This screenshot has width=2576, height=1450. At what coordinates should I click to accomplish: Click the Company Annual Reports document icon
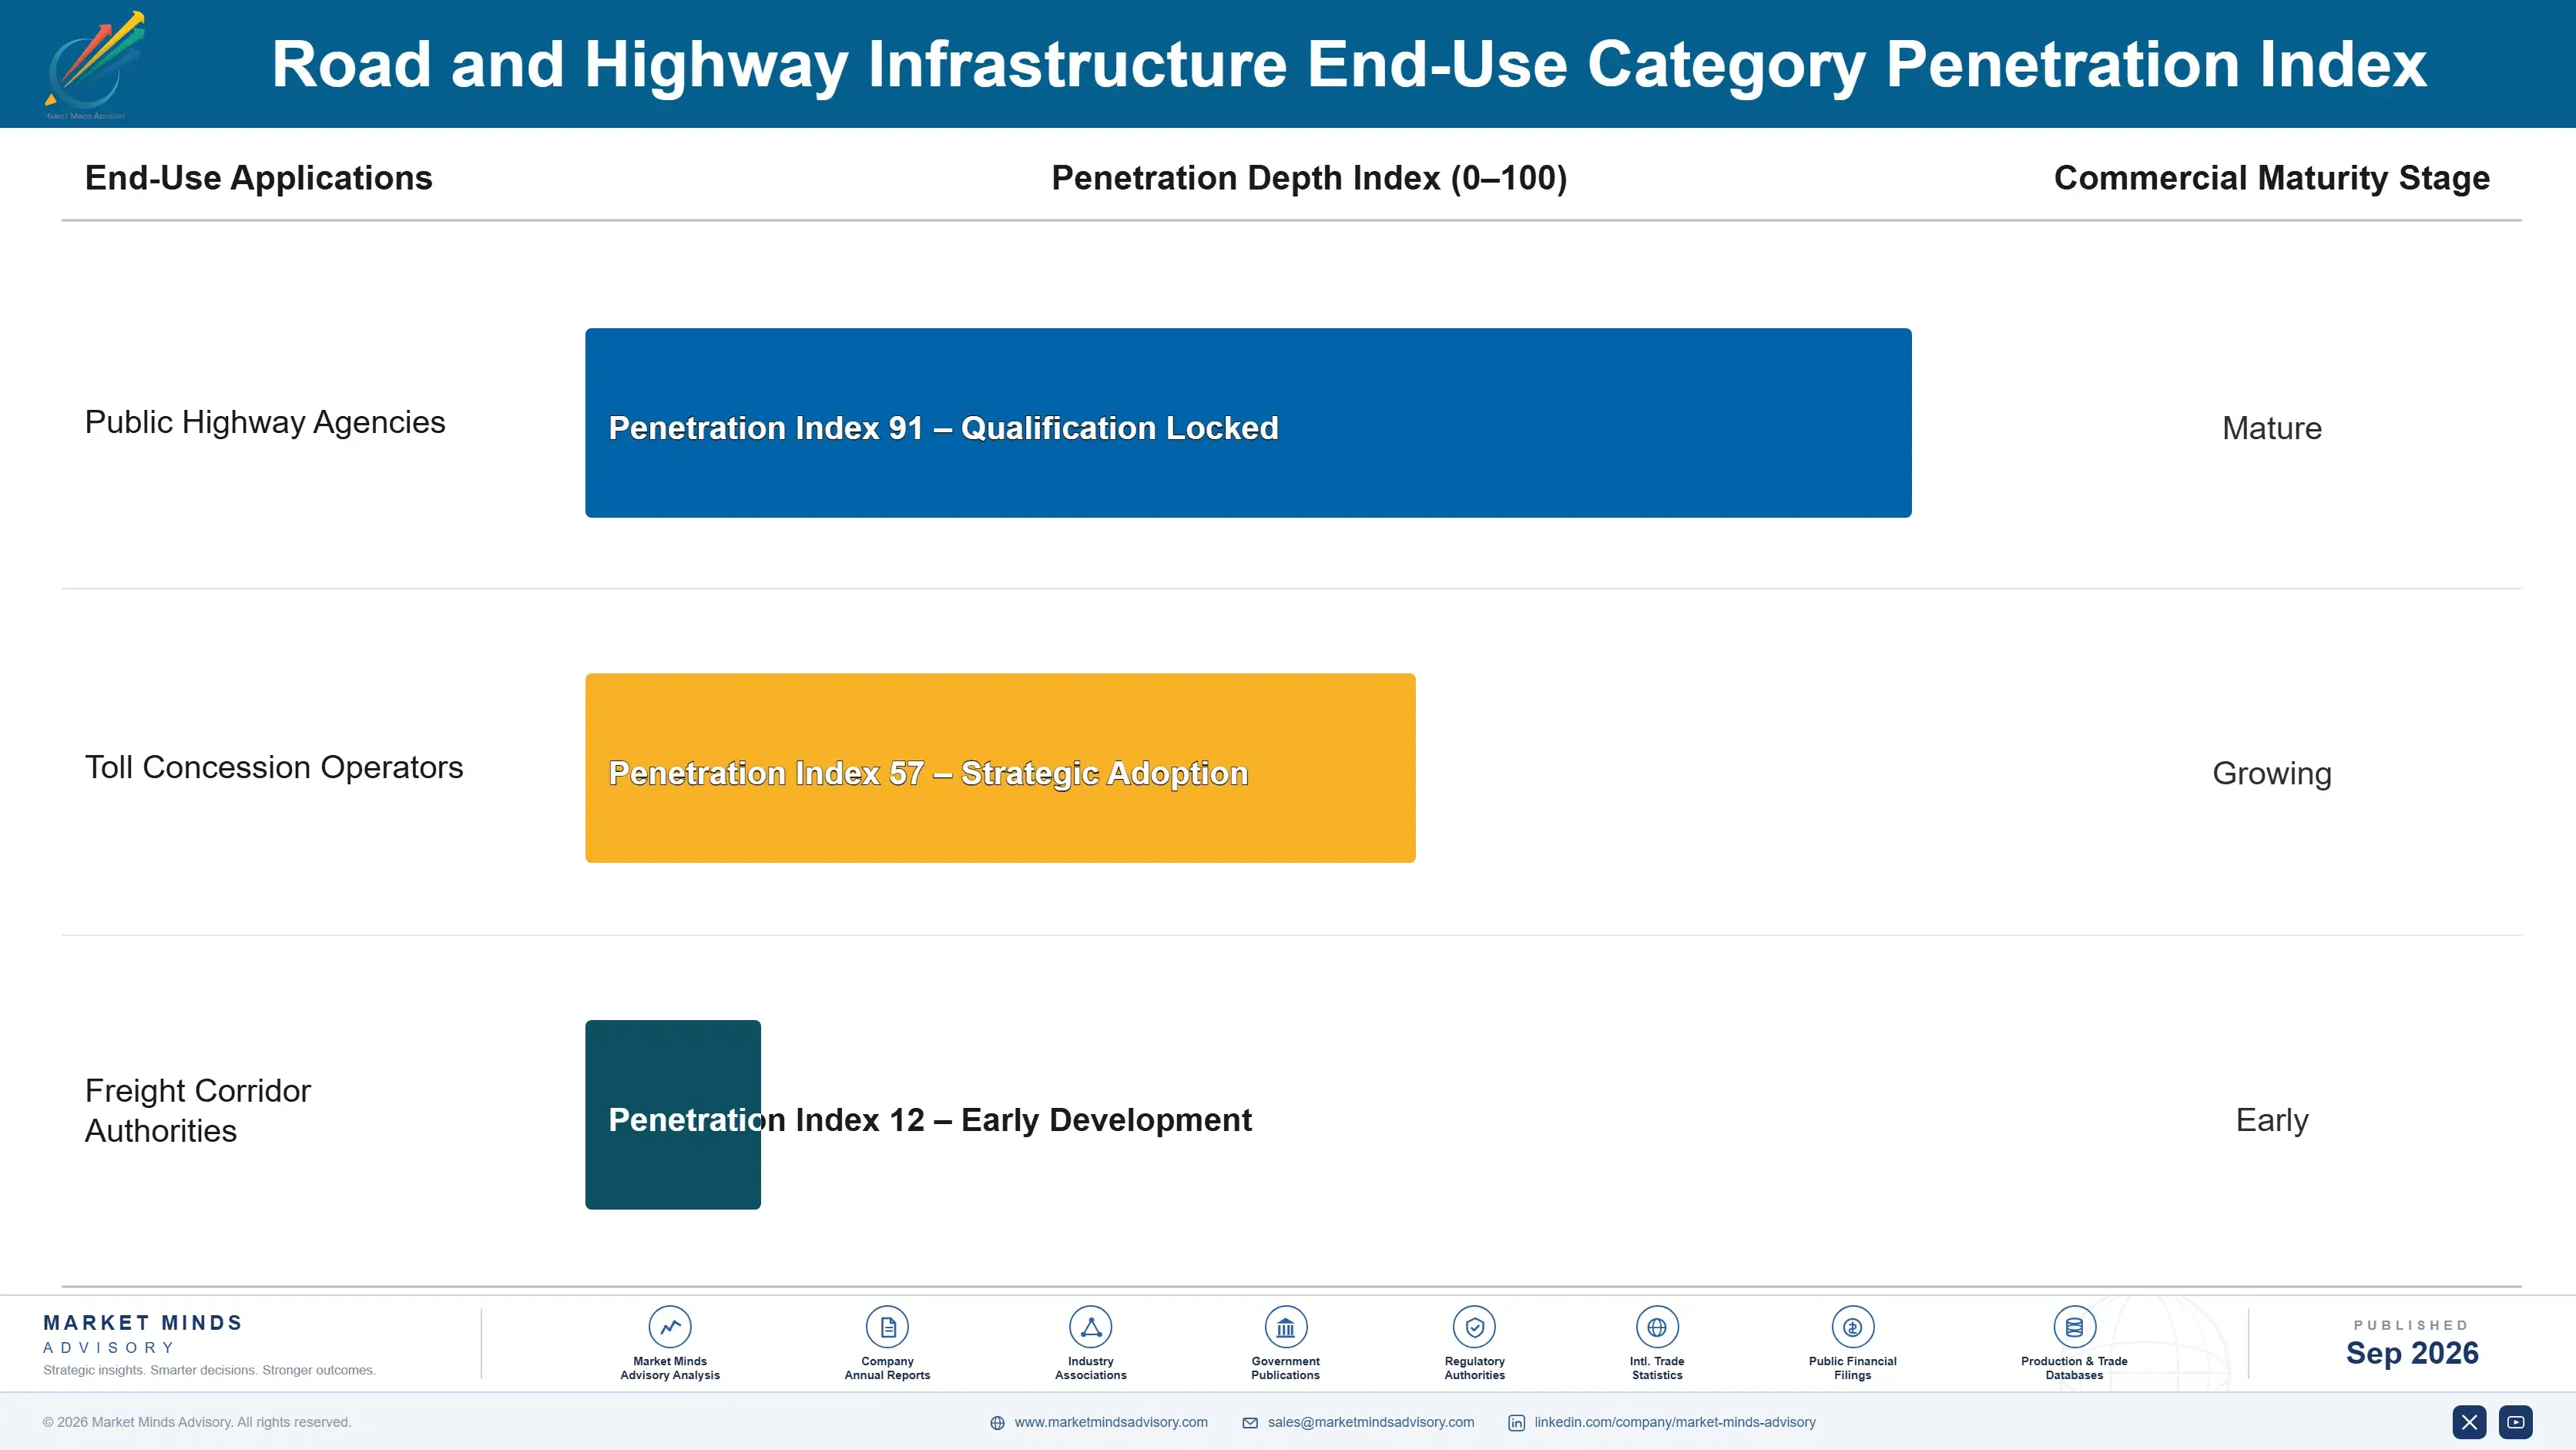[887, 1327]
